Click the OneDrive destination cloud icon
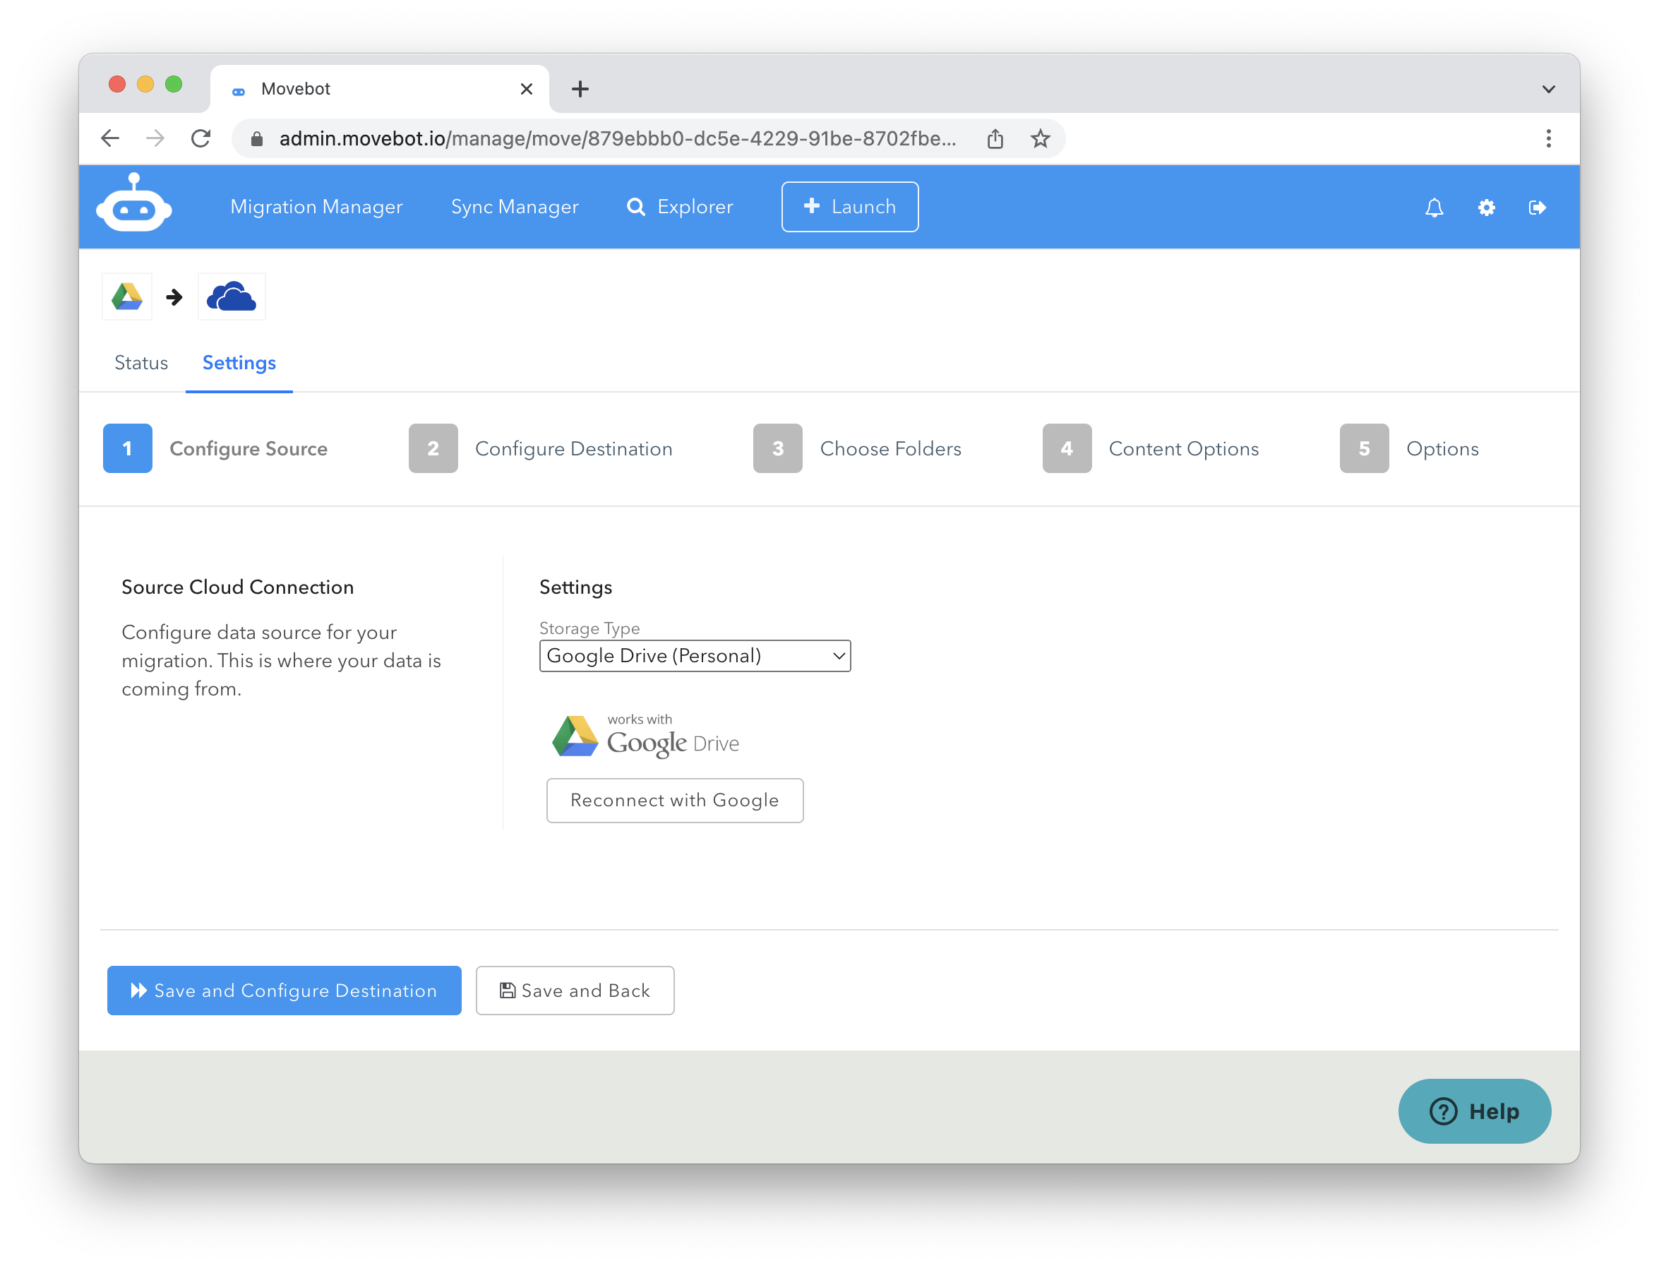This screenshot has width=1659, height=1268. point(231,297)
